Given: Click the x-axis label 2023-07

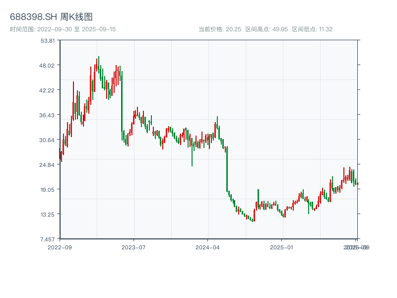Looking at the screenshot, I should point(133,247).
